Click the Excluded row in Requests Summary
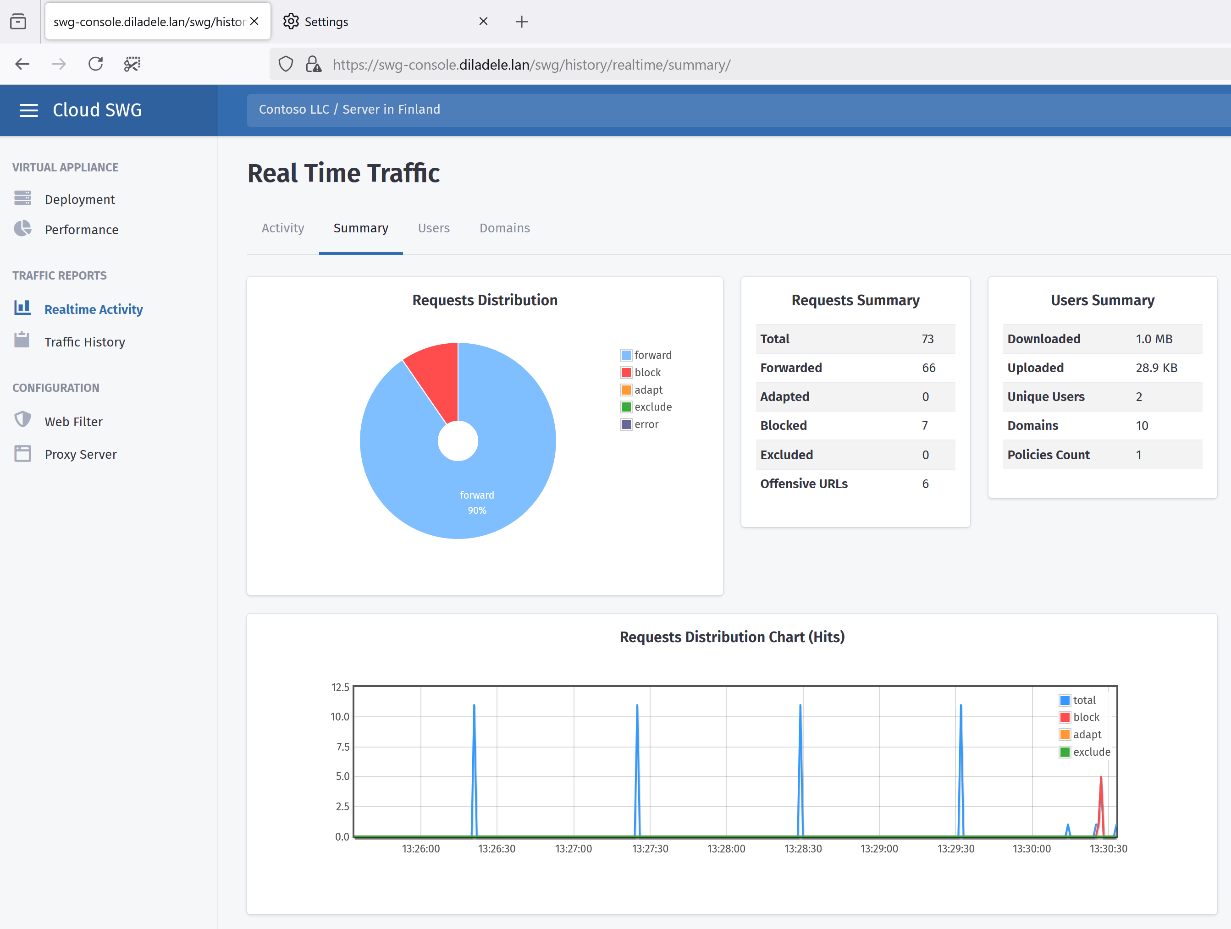The width and height of the screenshot is (1231, 929). 856,455
